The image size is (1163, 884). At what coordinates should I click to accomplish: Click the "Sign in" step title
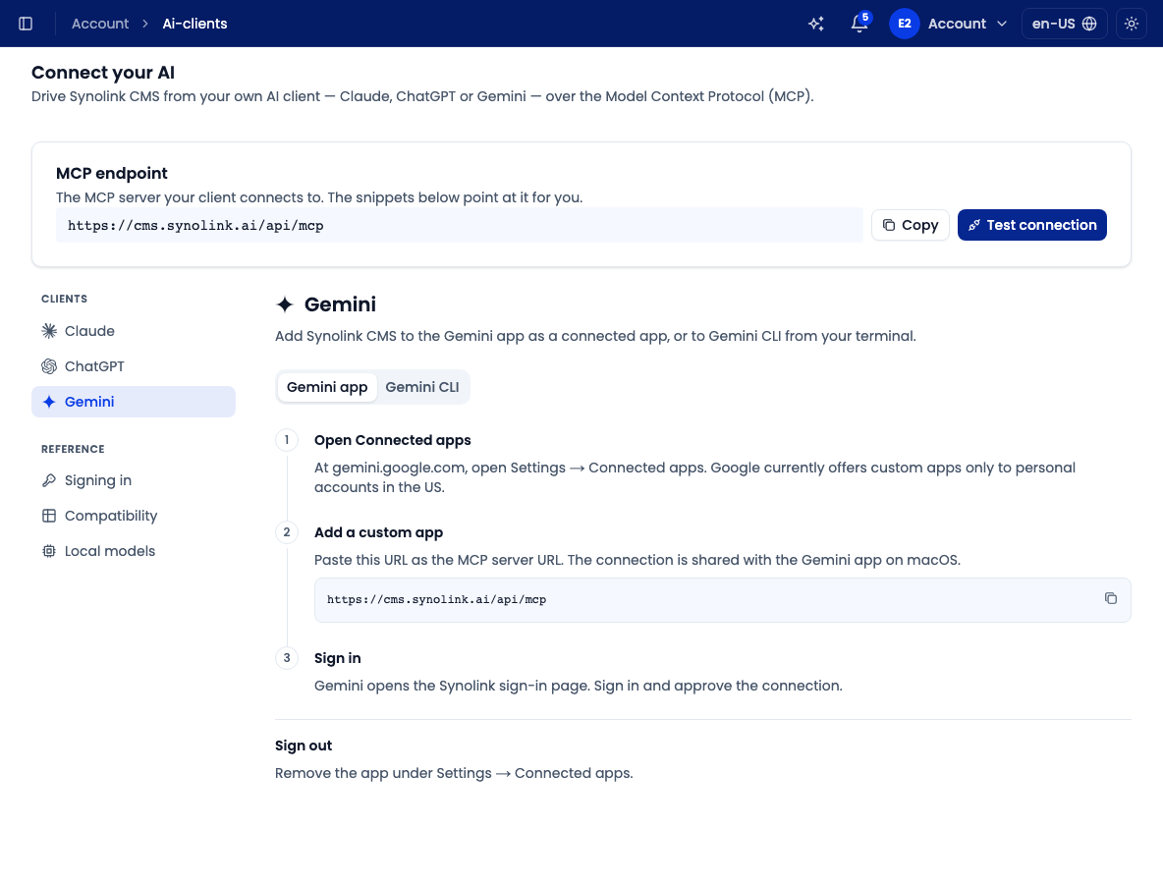(338, 658)
